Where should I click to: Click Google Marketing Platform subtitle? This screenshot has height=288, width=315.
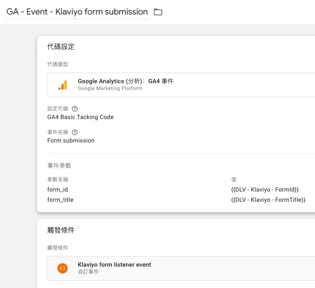[x=110, y=88]
